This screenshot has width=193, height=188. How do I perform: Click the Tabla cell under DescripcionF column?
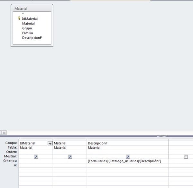[128, 148]
